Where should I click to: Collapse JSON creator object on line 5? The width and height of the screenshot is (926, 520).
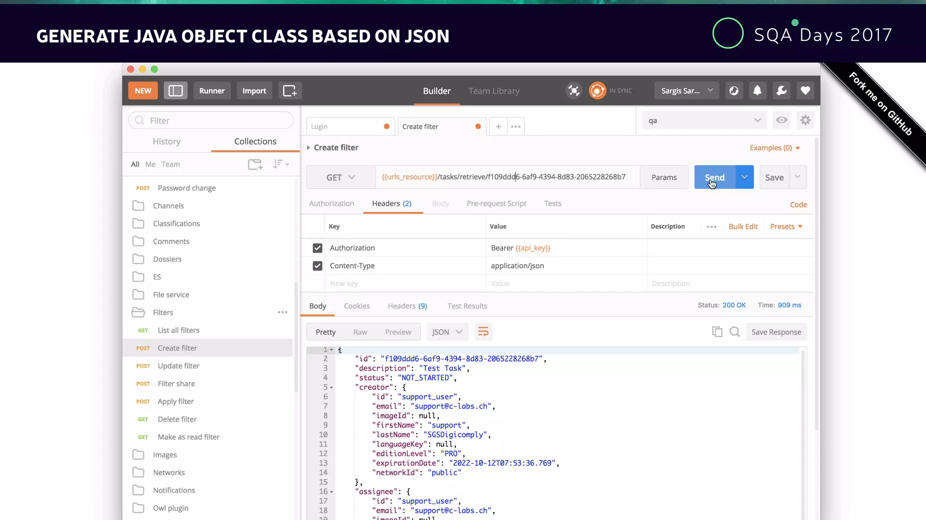pyautogui.click(x=331, y=388)
